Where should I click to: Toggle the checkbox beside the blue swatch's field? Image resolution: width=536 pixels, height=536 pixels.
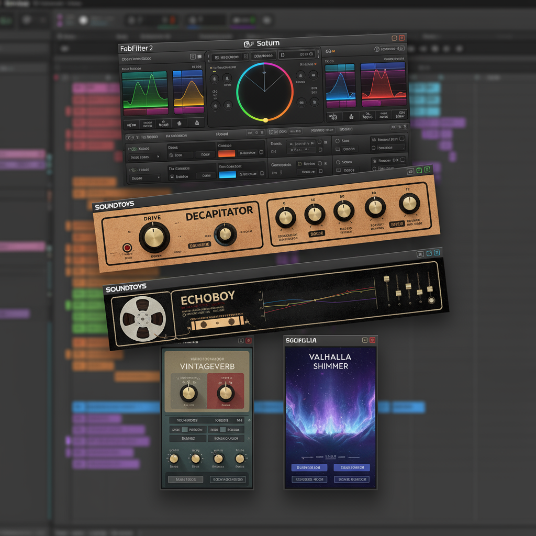tap(262, 173)
